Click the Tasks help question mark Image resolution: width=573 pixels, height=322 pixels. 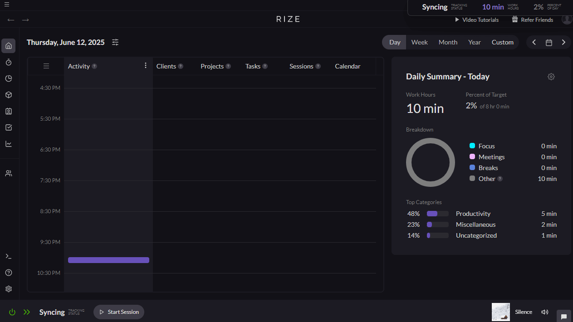265,66
